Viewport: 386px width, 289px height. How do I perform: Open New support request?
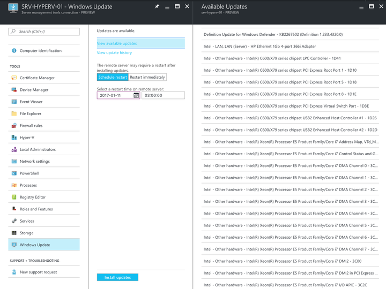(x=44, y=272)
